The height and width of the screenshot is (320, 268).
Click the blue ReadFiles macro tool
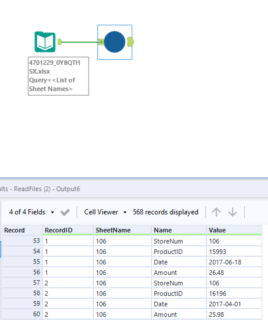click(x=115, y=42)
